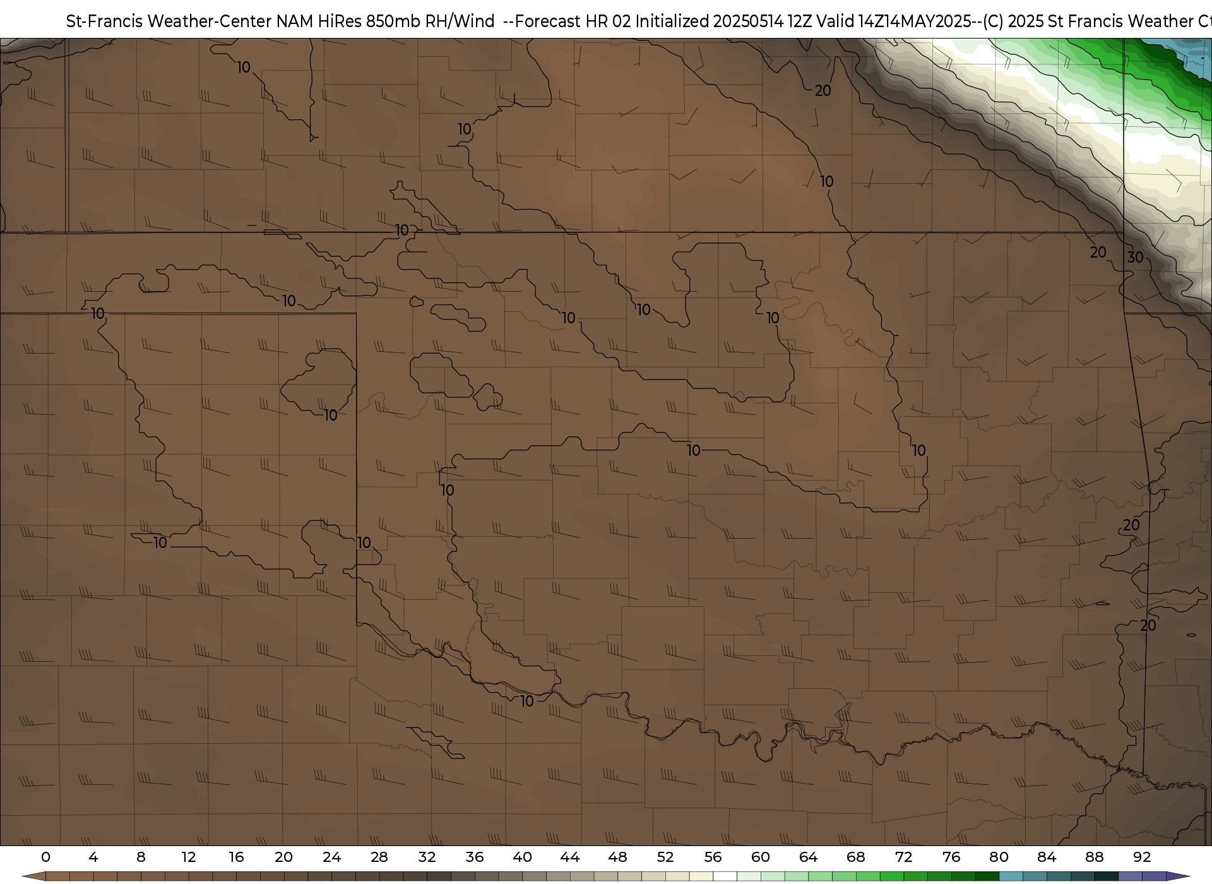
Task: Click the colorbar tick label '4'
Action: 93,857
